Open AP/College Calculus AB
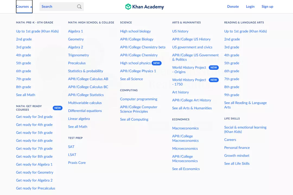 point(88,79)
